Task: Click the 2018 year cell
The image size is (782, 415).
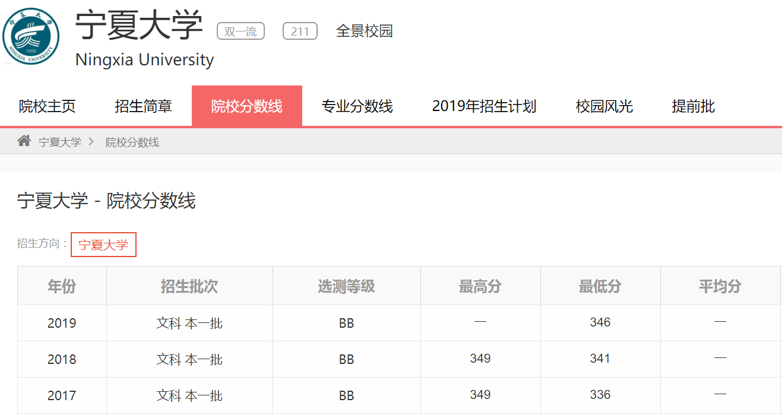Action: (x=62, y=359)
